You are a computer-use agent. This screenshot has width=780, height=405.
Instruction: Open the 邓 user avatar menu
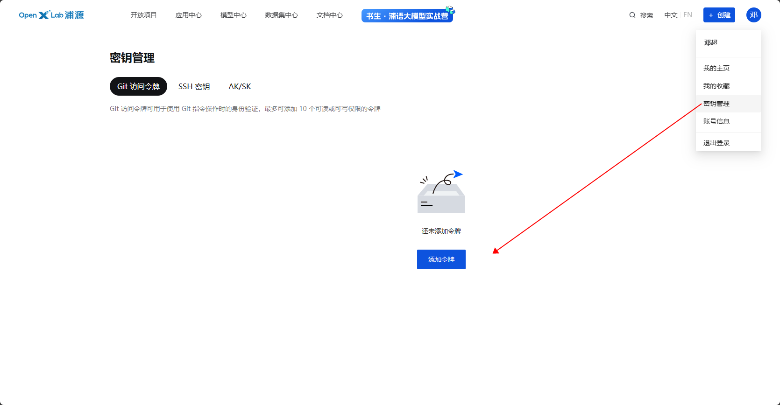click(754, 15)
